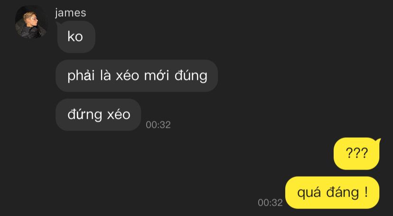Click the sender name "james"
The width and height of the screenshot is (393, 216).
coord(70,12)
